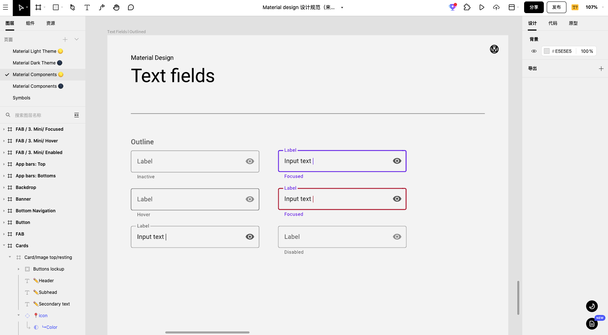Toggle eye in Disabled Label field
608x335 pixels.
[397, 237]
